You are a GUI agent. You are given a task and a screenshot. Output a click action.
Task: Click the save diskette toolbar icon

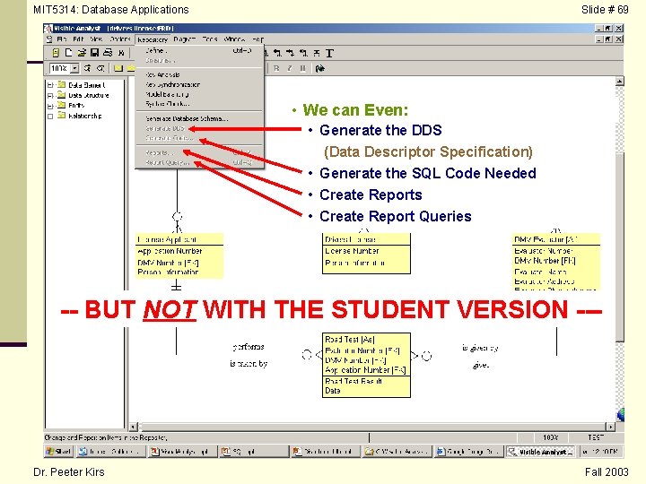click(x=94, y=53)
